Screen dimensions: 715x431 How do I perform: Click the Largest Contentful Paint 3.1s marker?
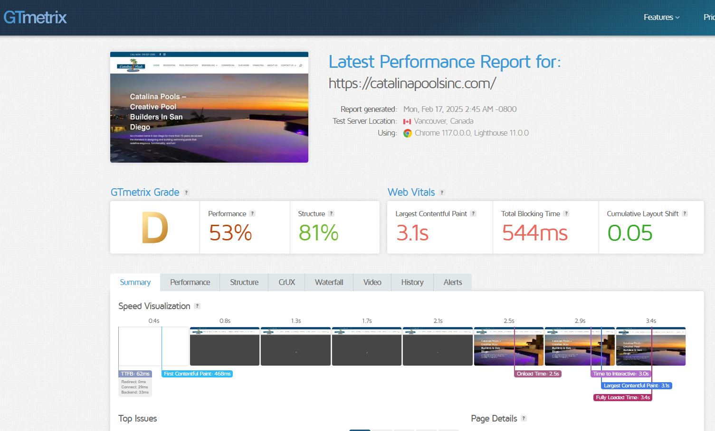coord(637,386)
